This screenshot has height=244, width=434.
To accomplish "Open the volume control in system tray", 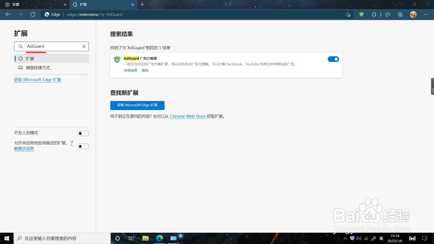I will [x=359, y=239].
